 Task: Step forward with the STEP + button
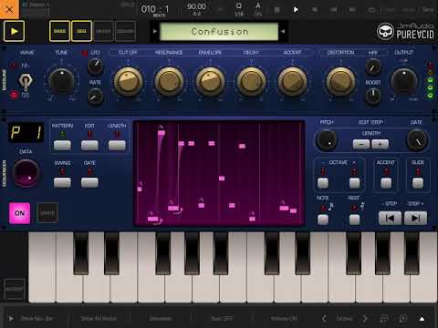[x=415, y=218]
